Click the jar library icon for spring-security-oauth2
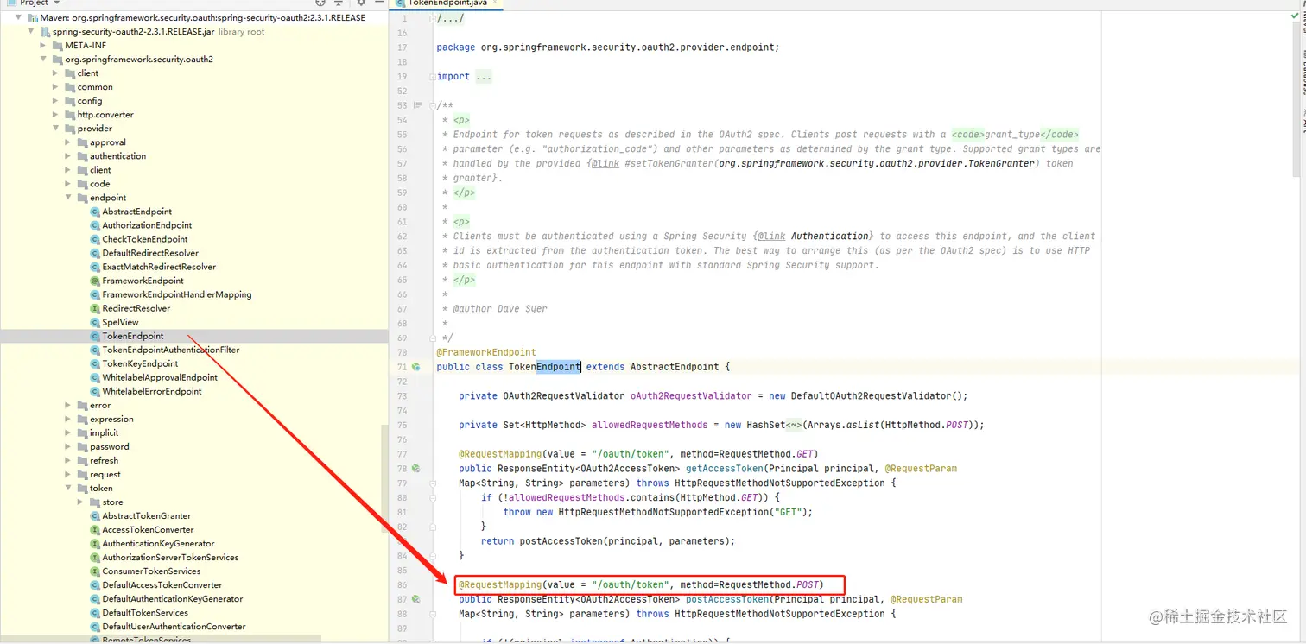The height and width of the screenshot is (644, 1306). [45, 32]
